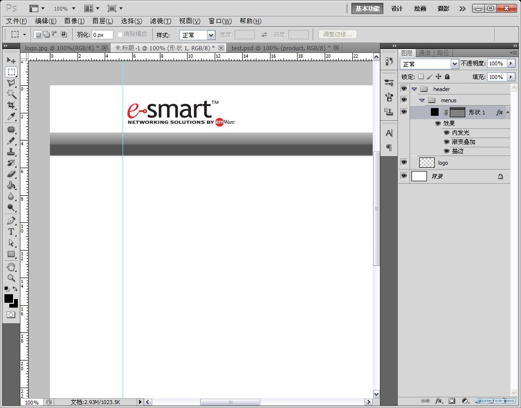Toggle visibility of 渐变叠加 effect
The image size is (521, 408).
pos(446,142)
